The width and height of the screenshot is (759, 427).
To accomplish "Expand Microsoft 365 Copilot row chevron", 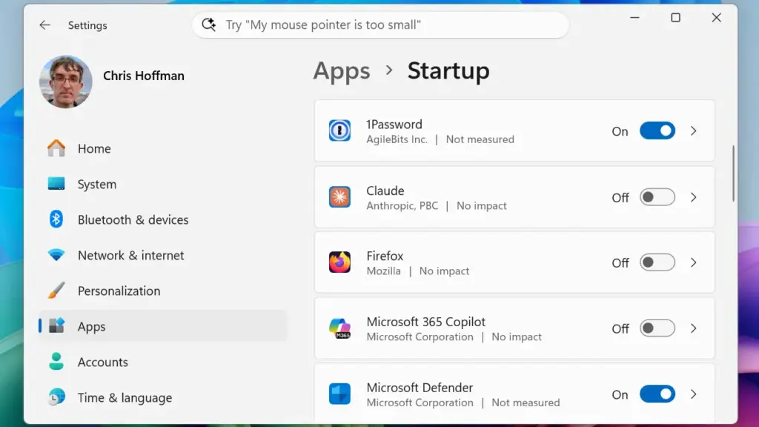I will coord(694,328).
